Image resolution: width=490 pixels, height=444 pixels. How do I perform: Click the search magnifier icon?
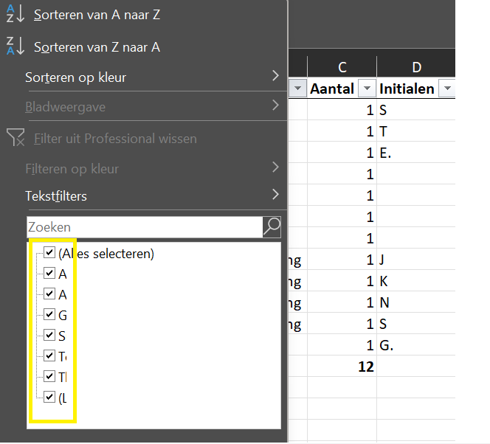pos(272,227)
